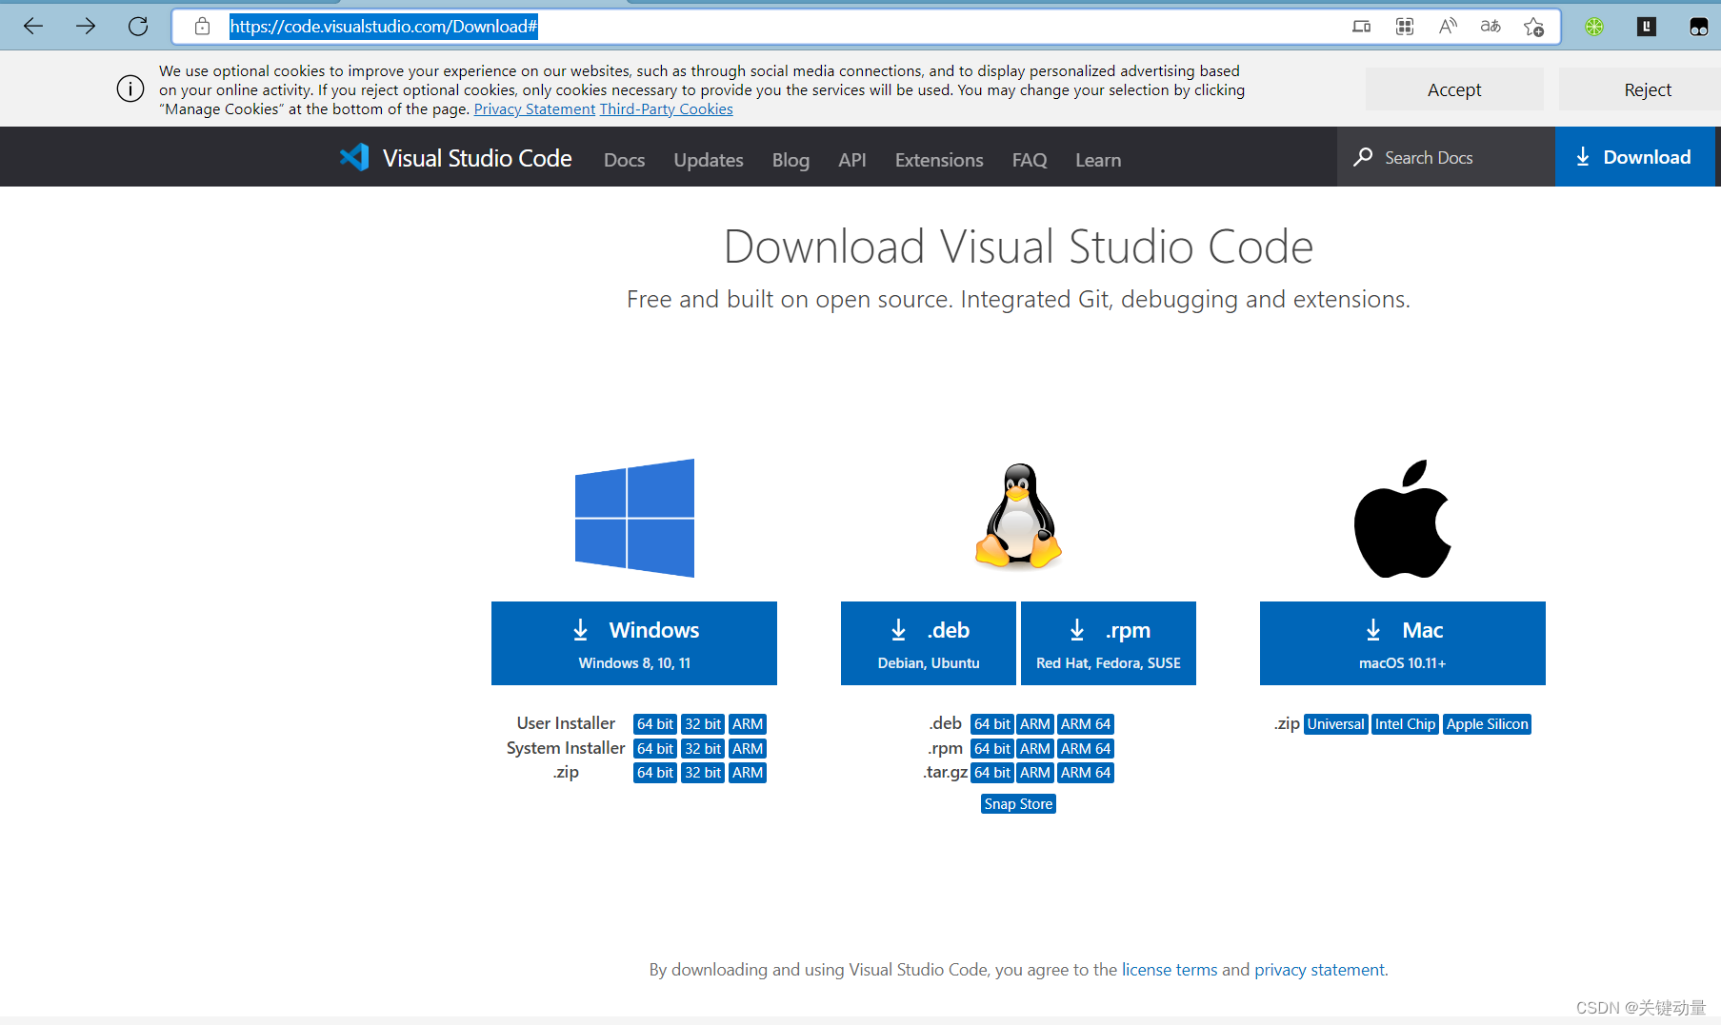Select System Installer 32 bit
Image resolution: width=1721 pixels, height=1025 pixels.
point(703,749)
